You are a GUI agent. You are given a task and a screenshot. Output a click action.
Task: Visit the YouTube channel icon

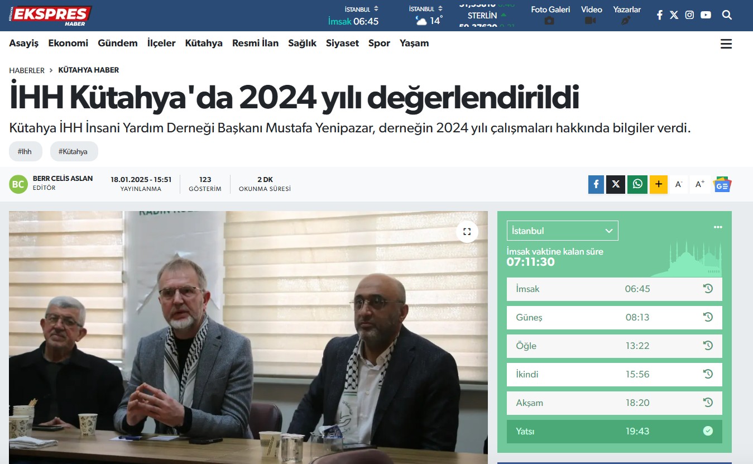tap(706, 15)
